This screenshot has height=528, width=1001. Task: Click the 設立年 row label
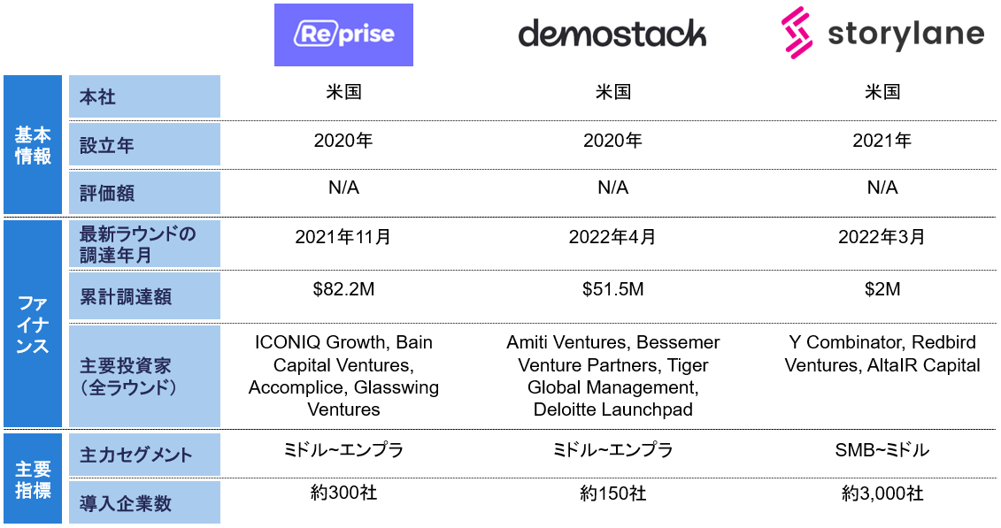pyautogui.click(x=145, y=145)
